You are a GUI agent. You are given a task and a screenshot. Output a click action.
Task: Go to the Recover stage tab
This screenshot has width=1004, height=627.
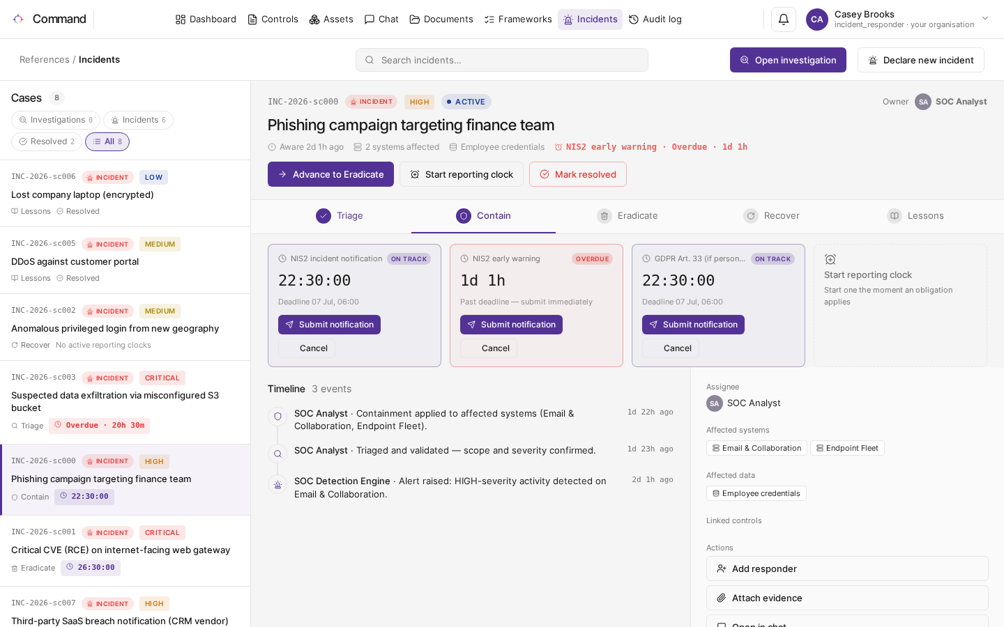coord(771,216)
